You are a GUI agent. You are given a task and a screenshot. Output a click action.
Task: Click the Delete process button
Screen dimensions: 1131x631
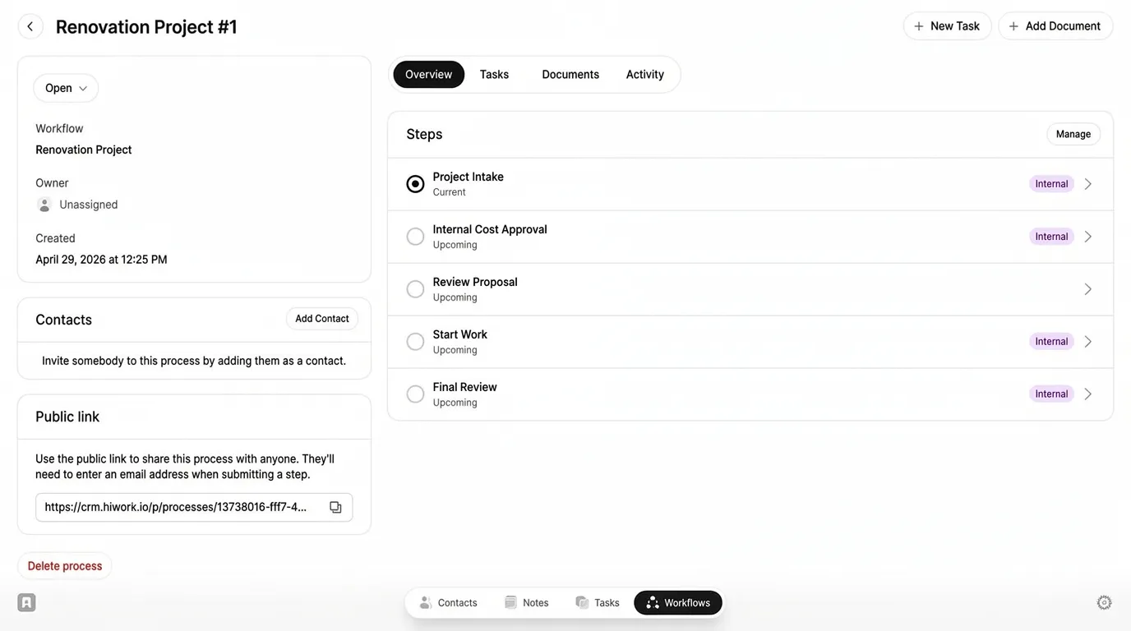point(65,566)
